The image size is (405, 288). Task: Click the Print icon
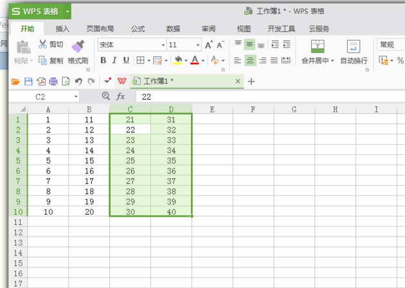tap(53, 82)
